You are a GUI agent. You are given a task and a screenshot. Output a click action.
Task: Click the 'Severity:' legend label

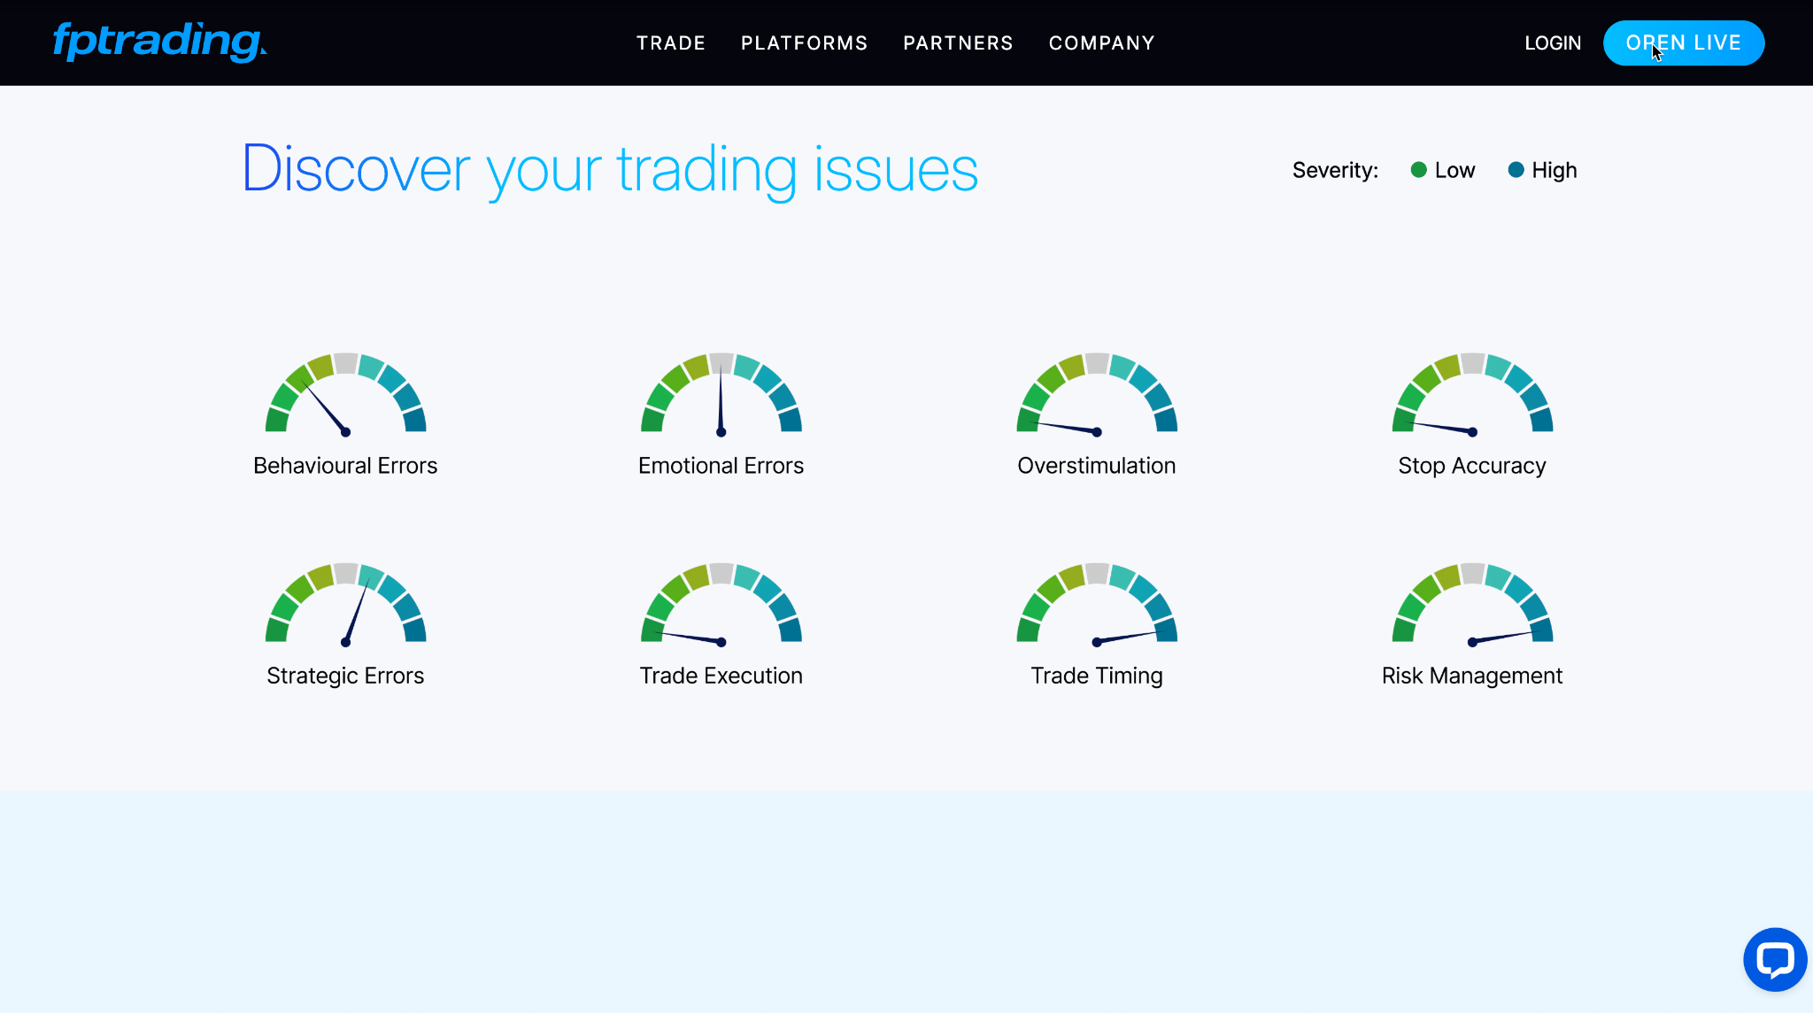click(1335, 170)
